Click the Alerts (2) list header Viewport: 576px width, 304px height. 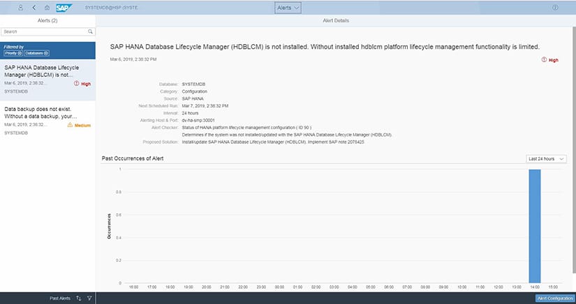tap(47, 20)
